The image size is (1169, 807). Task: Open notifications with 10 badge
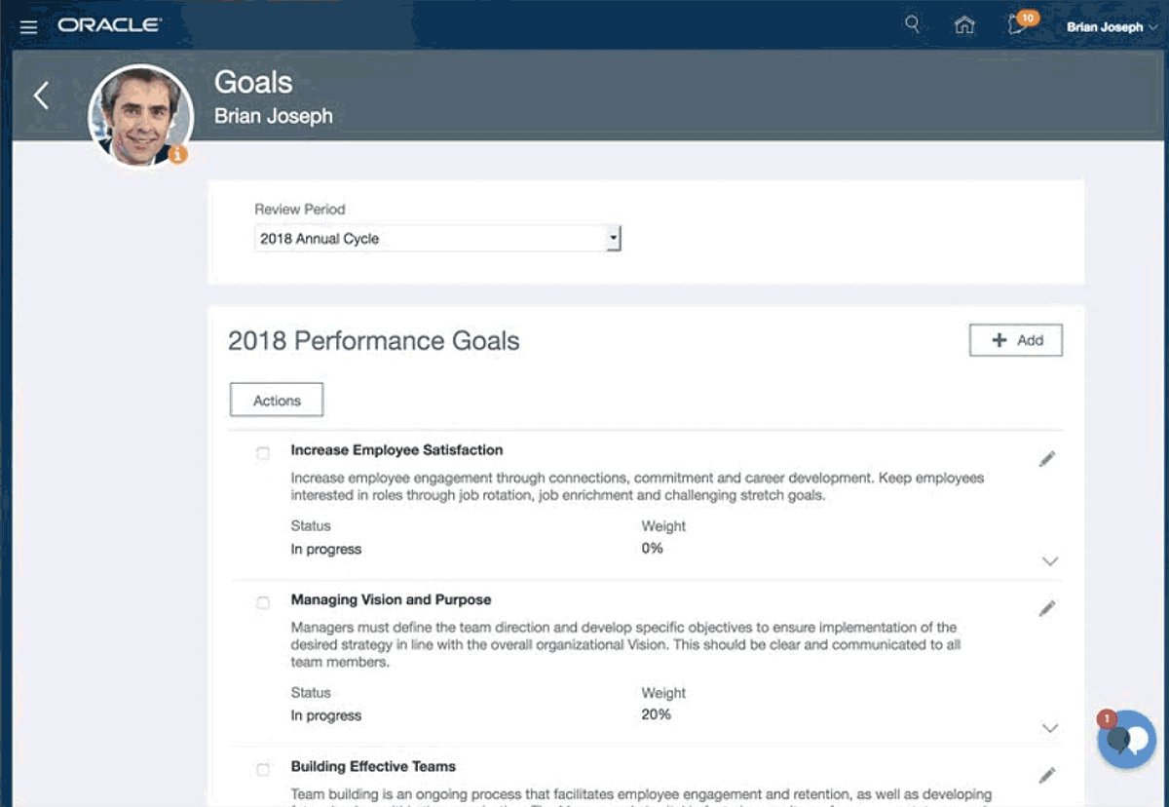click(x=1020, y=24)
